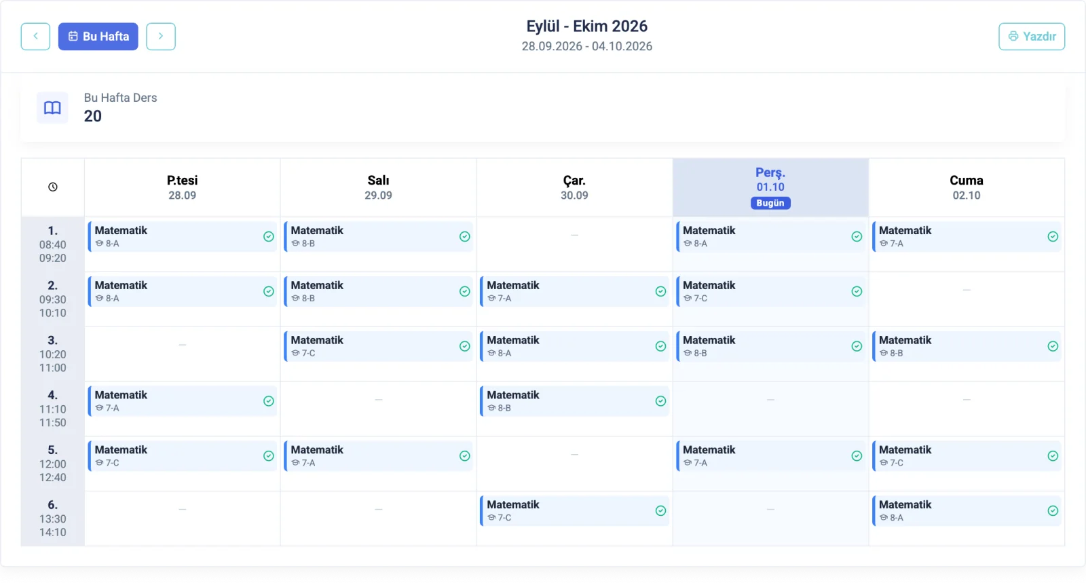
Task: Go to previous week with left chevron
Action: pyautogui.click(x=35, y=37)
